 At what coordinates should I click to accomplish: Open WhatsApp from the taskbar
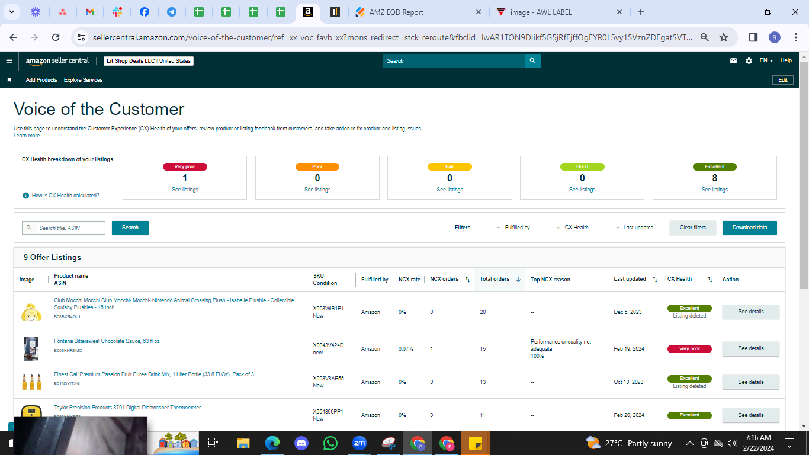(330, 443)
